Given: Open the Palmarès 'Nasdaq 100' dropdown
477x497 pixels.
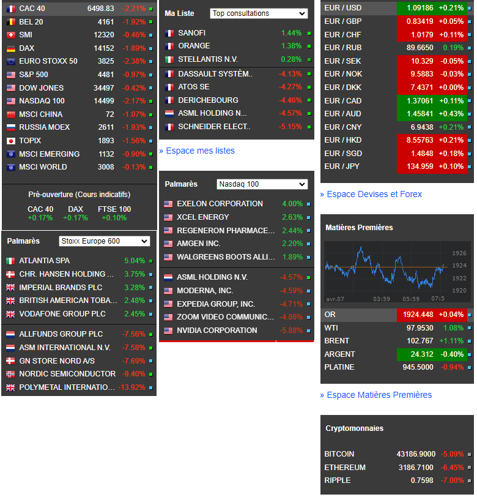Looking at the screenshot, I should tap(262, 184).
